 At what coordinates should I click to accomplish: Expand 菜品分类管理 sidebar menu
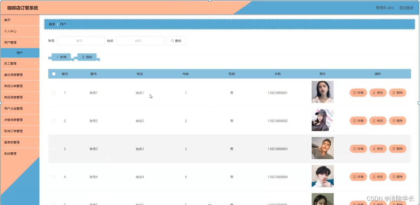click(20, 86)
